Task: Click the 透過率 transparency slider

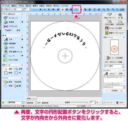Action: click(79, 102)
